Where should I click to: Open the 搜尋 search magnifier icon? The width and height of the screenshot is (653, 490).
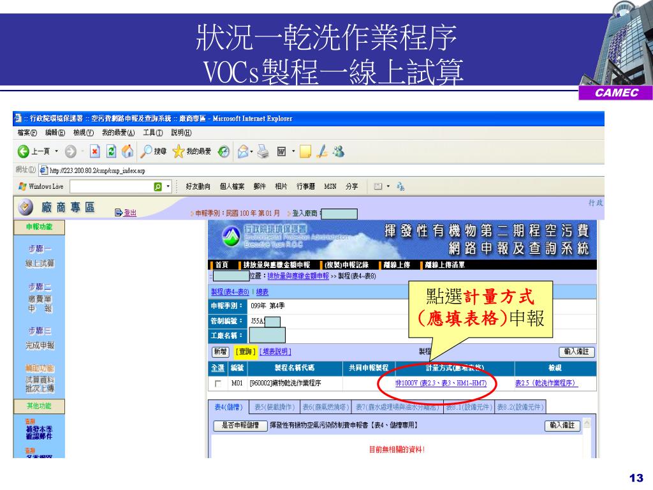(146, 151)
